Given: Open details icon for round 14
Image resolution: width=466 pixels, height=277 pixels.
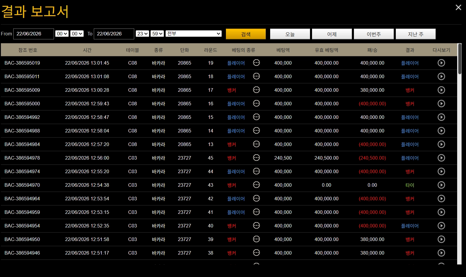Looking at the screenshot, I should pos(257,130).
